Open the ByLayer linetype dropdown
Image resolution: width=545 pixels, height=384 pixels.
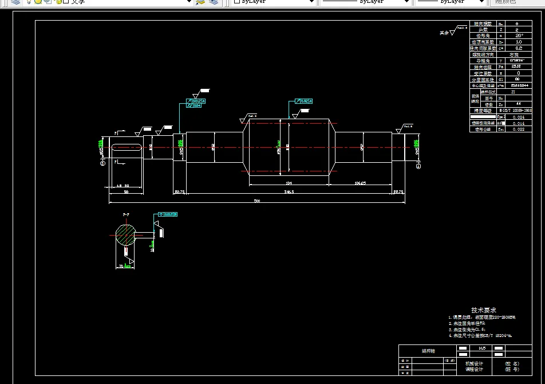(x=365, y=2)
